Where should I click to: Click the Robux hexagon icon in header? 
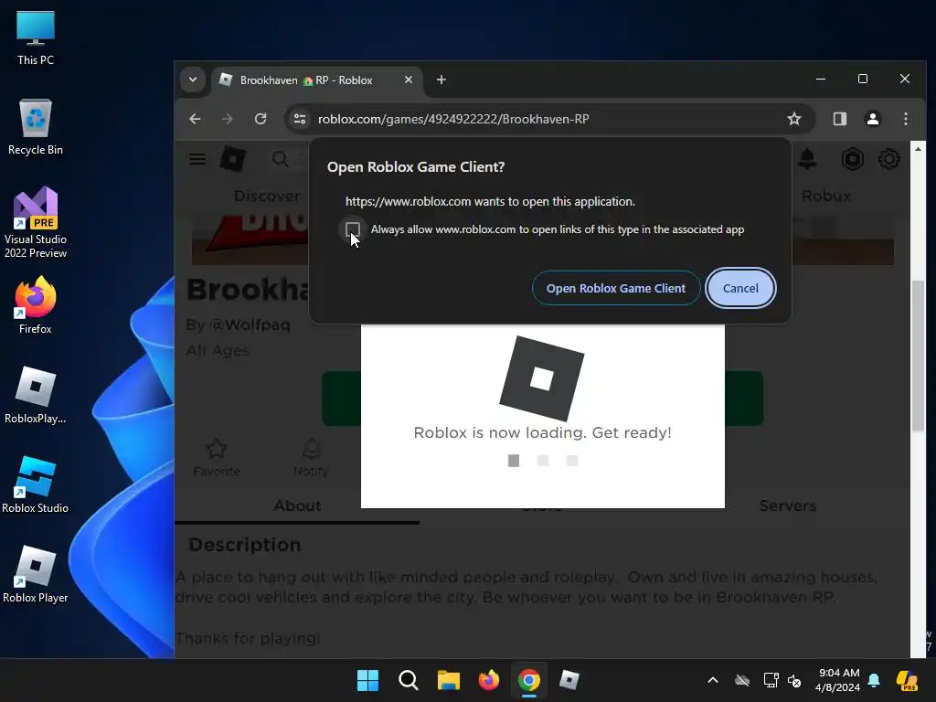[x=853, y=159]
